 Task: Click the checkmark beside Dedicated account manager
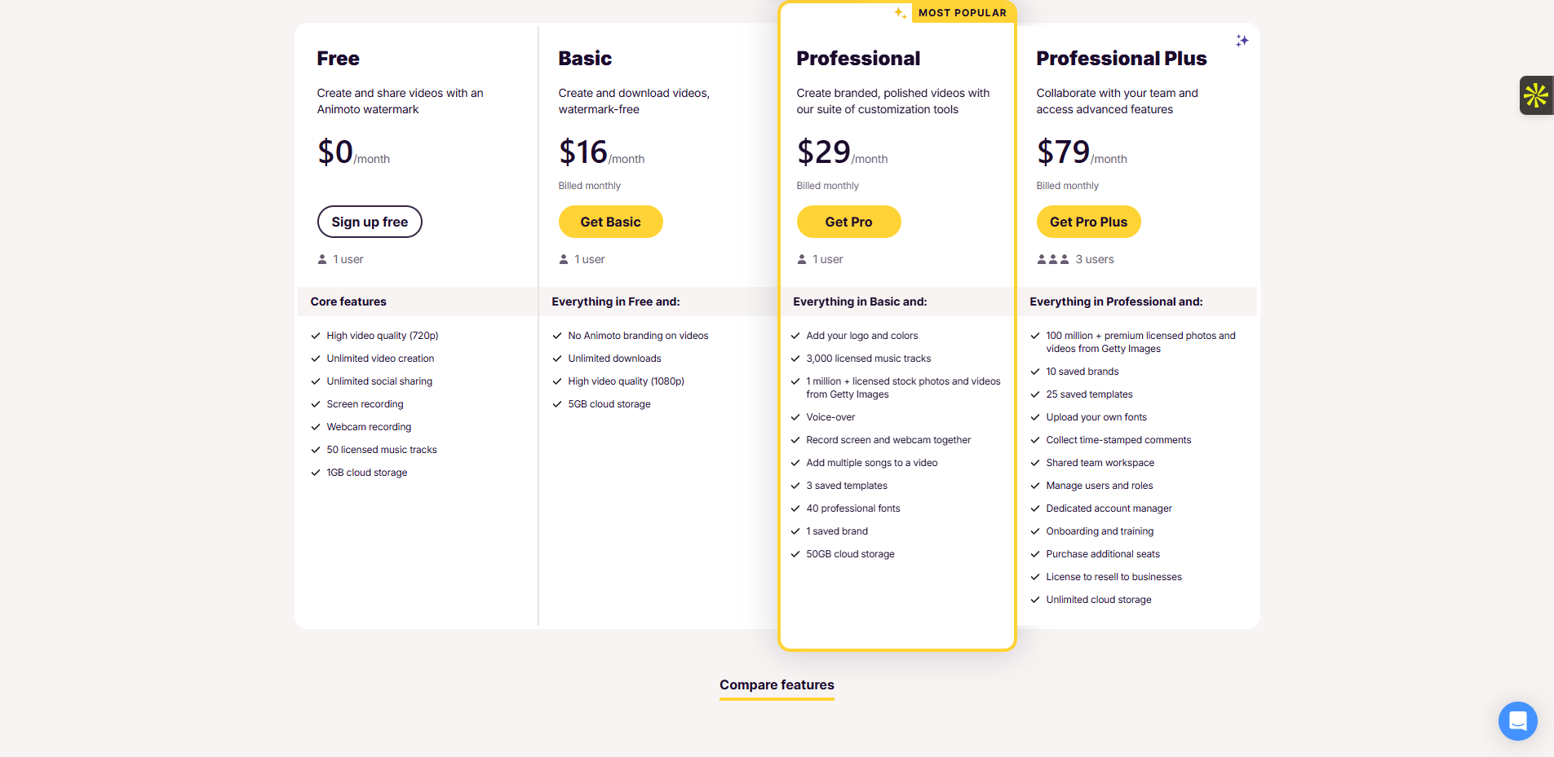coord(1035,508)
